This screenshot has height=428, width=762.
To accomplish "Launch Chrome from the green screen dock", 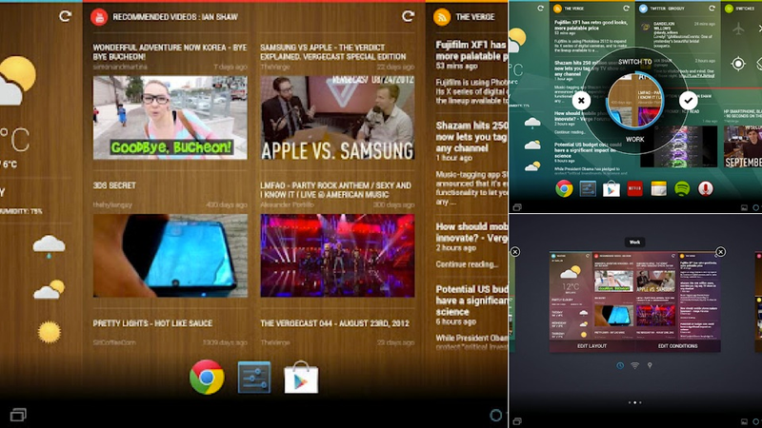I will coord(564,188).
